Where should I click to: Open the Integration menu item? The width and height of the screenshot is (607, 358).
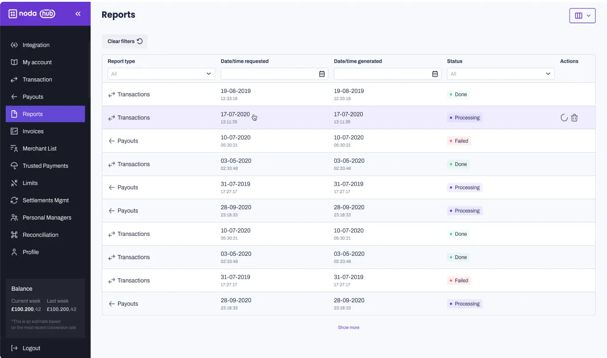[x=45, y=45]
